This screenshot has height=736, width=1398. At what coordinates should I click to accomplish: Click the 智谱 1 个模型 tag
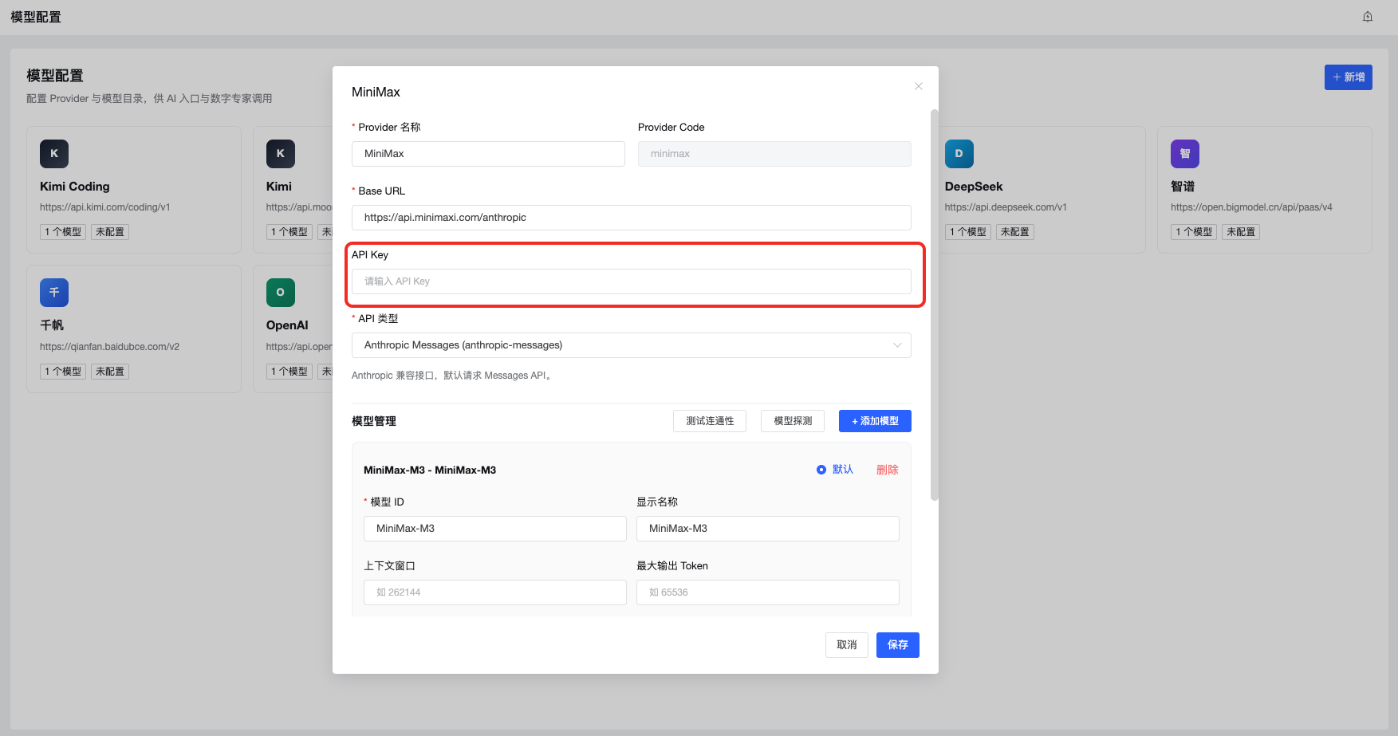click(x=1194, y=232)
